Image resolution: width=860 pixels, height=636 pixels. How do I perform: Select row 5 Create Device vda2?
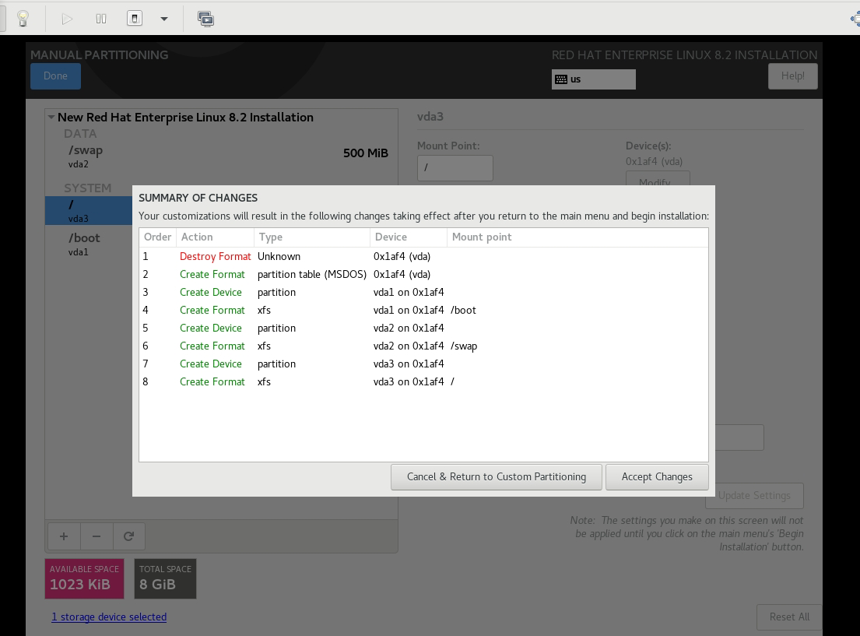(x=423, y=329)
